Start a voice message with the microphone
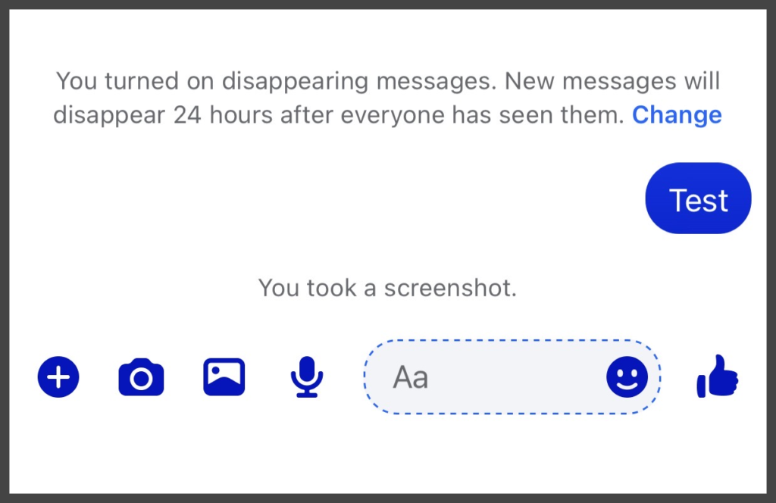Screen dimensions: 776x503 click(x=307, y=377)
